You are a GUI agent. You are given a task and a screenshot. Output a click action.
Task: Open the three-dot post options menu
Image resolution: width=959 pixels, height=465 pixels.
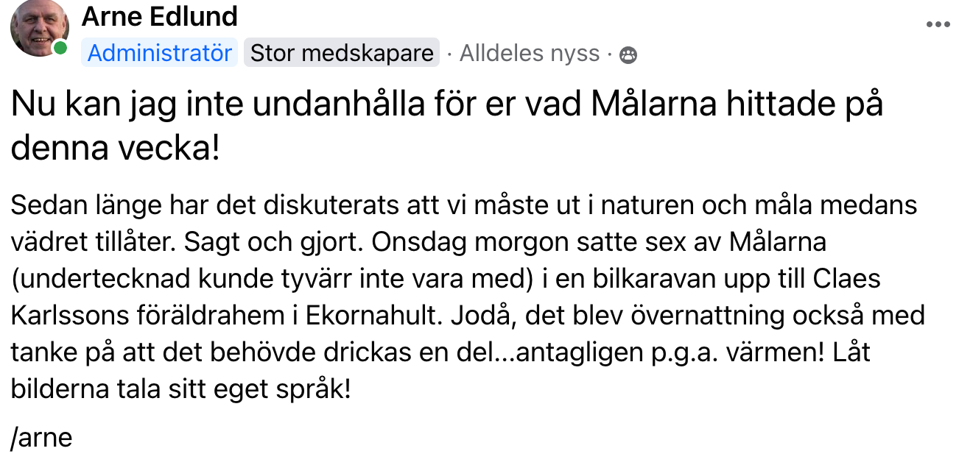(938, 24)
